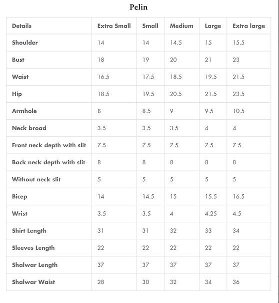The image size is (279, 303).
Task: Select the Armhole value for Large
Action: (x=209, y=111)
